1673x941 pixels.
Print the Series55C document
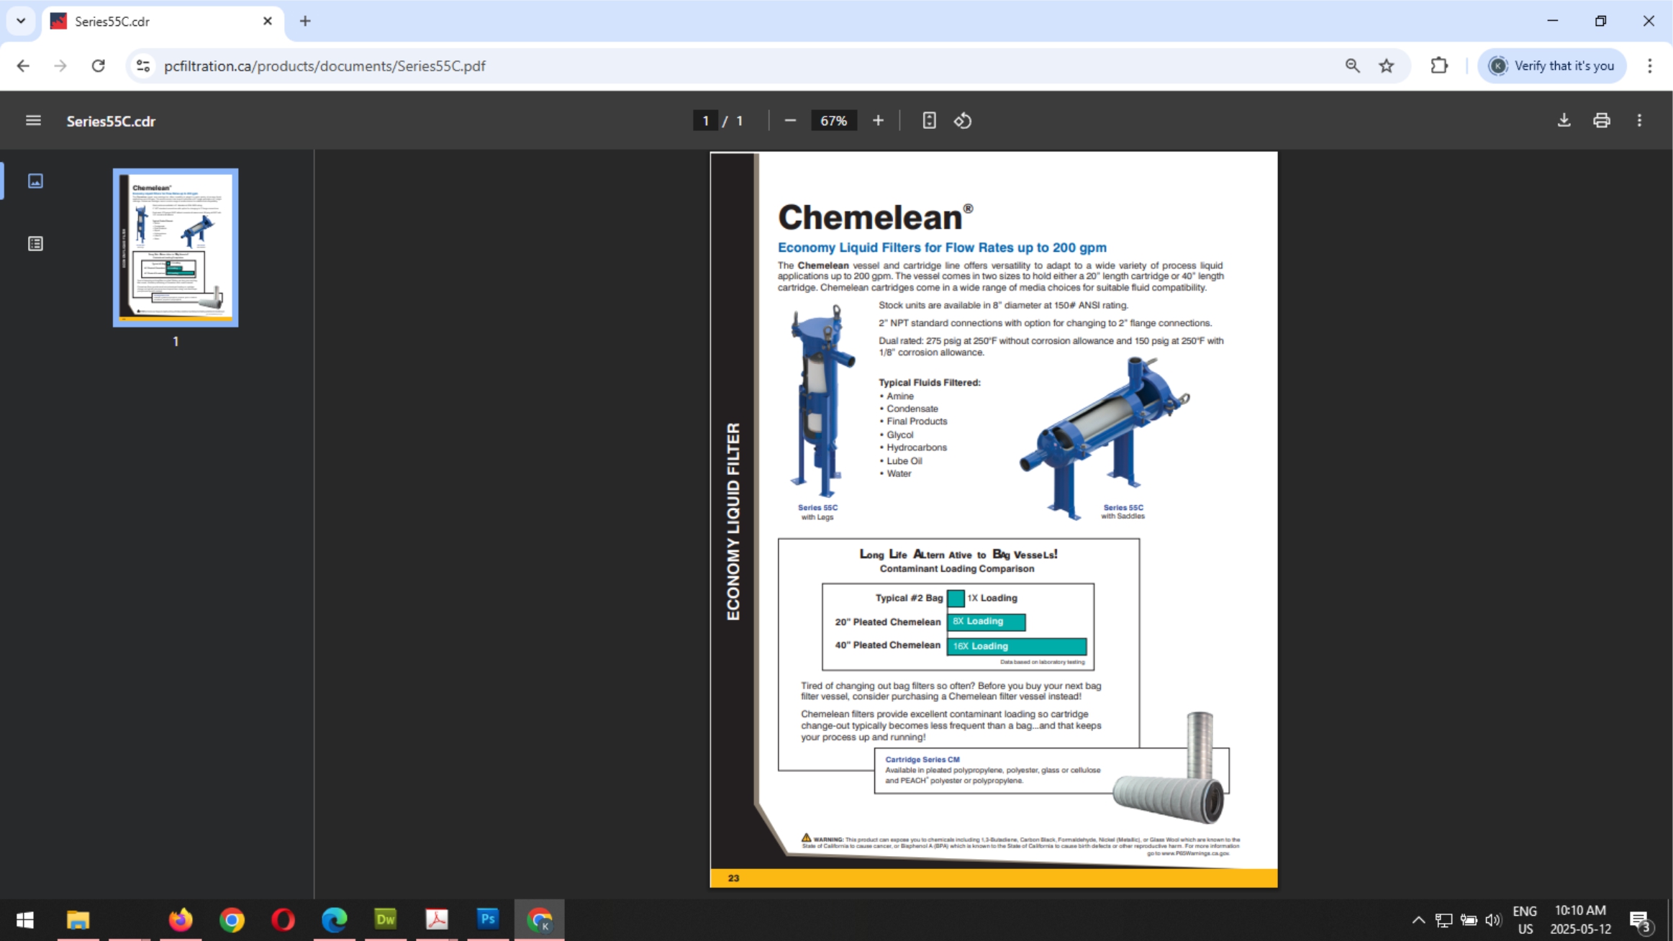[x=1602, y=120]
